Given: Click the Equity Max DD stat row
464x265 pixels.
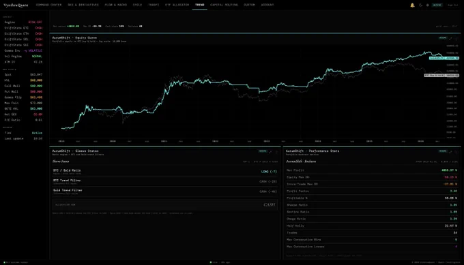Looking at the screenshot, I should point(372,177).
